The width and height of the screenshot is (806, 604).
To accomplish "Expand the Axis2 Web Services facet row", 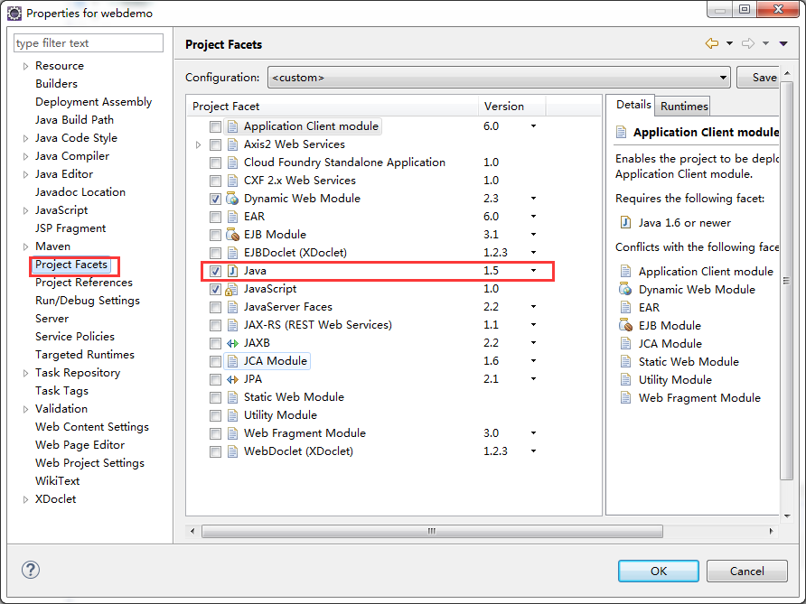I will click(x=199, y=144).
